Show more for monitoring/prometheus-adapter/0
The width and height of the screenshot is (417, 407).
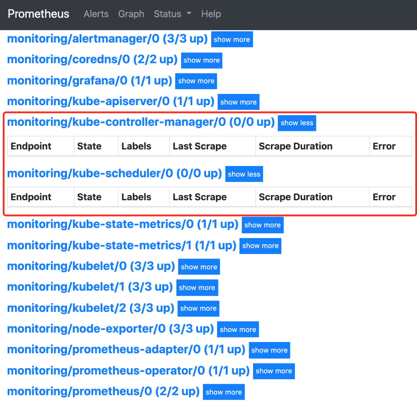click(270, 350)
